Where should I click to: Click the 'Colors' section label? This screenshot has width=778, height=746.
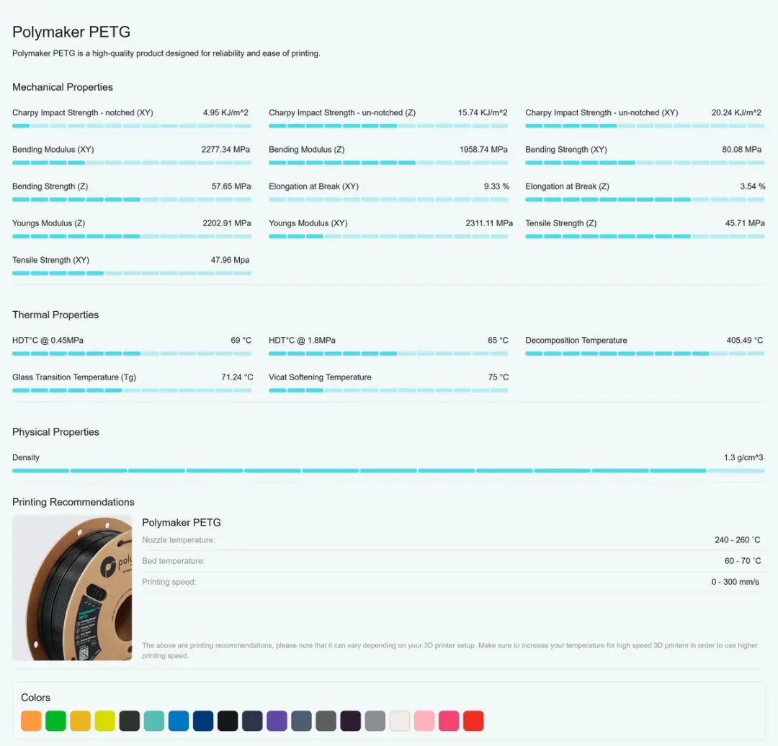(x=36, y=697)
